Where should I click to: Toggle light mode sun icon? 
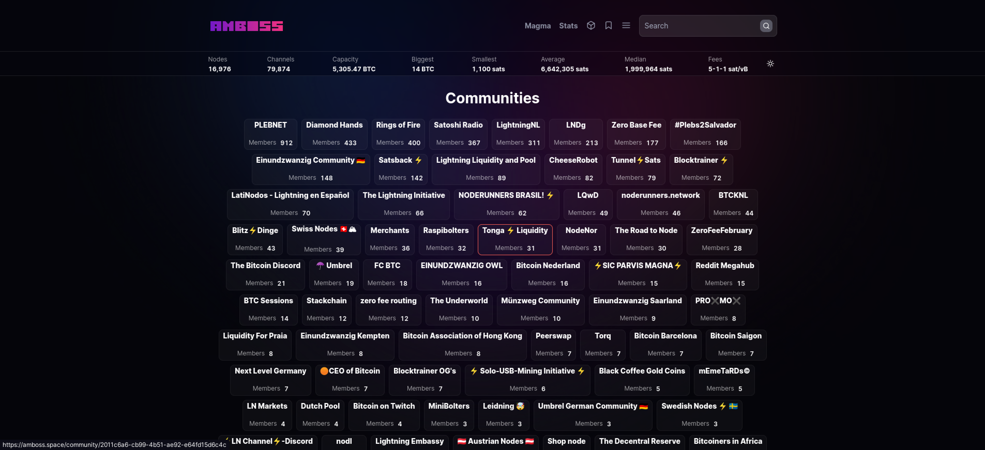pos(770,64)
